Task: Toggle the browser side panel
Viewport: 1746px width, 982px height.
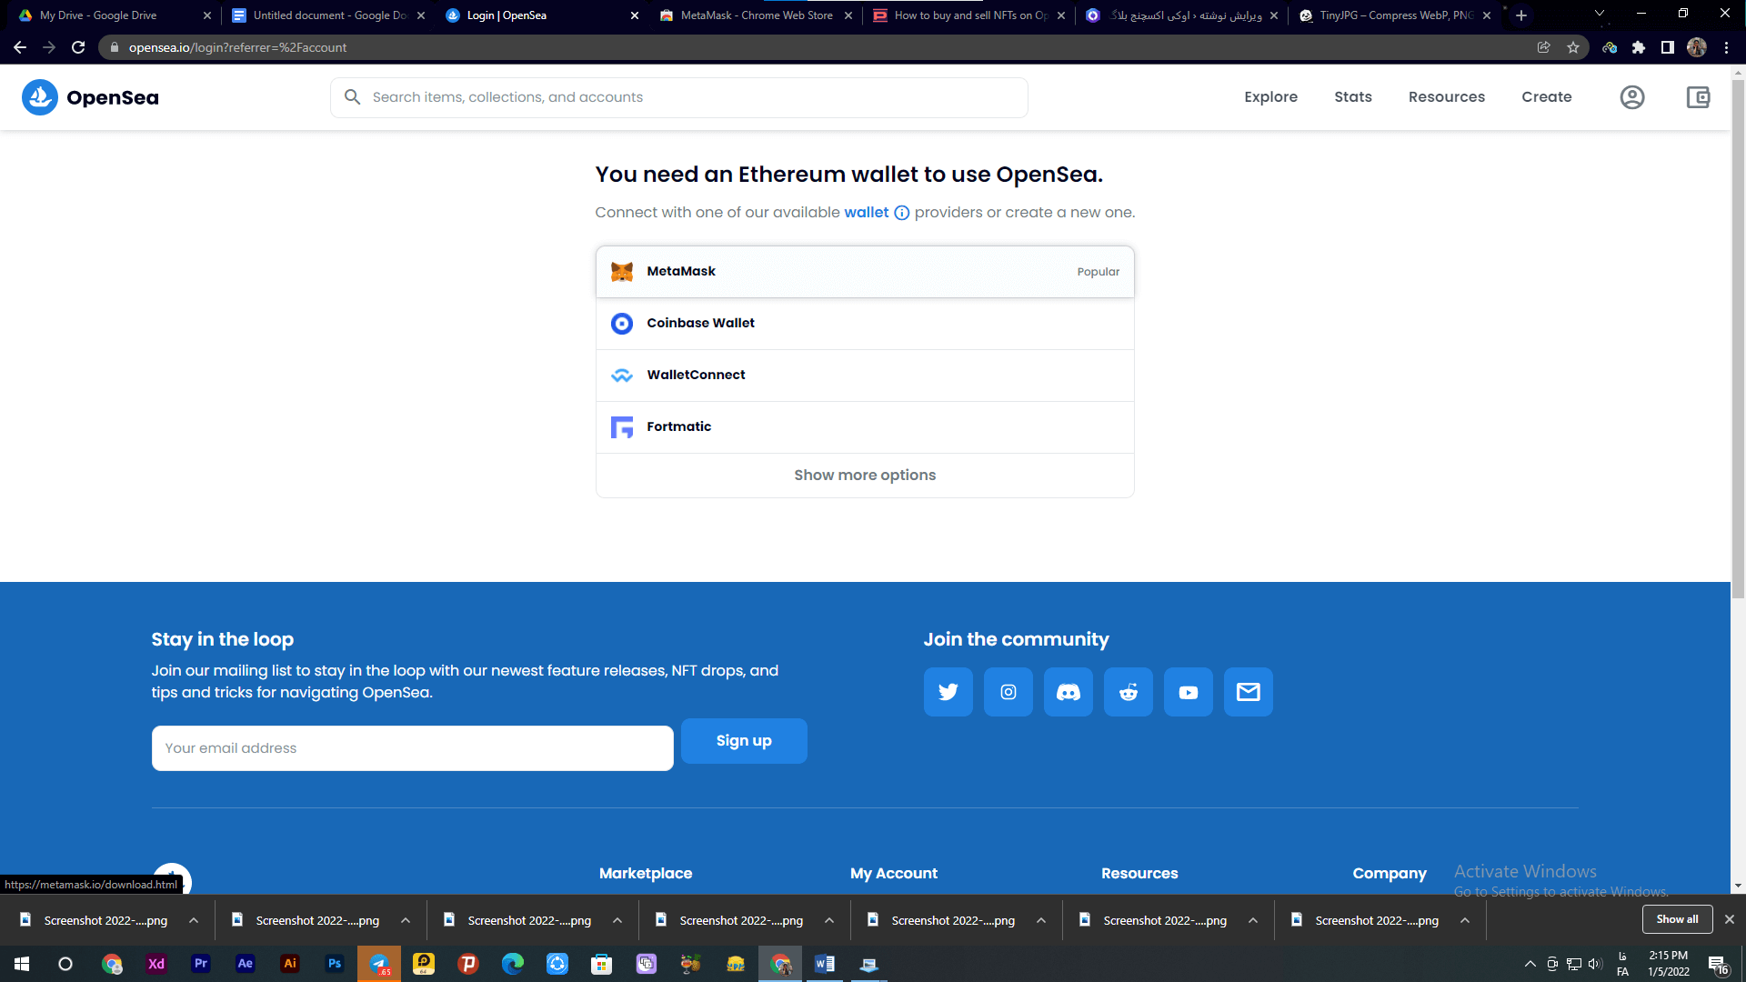Action: click(1668, 47)
